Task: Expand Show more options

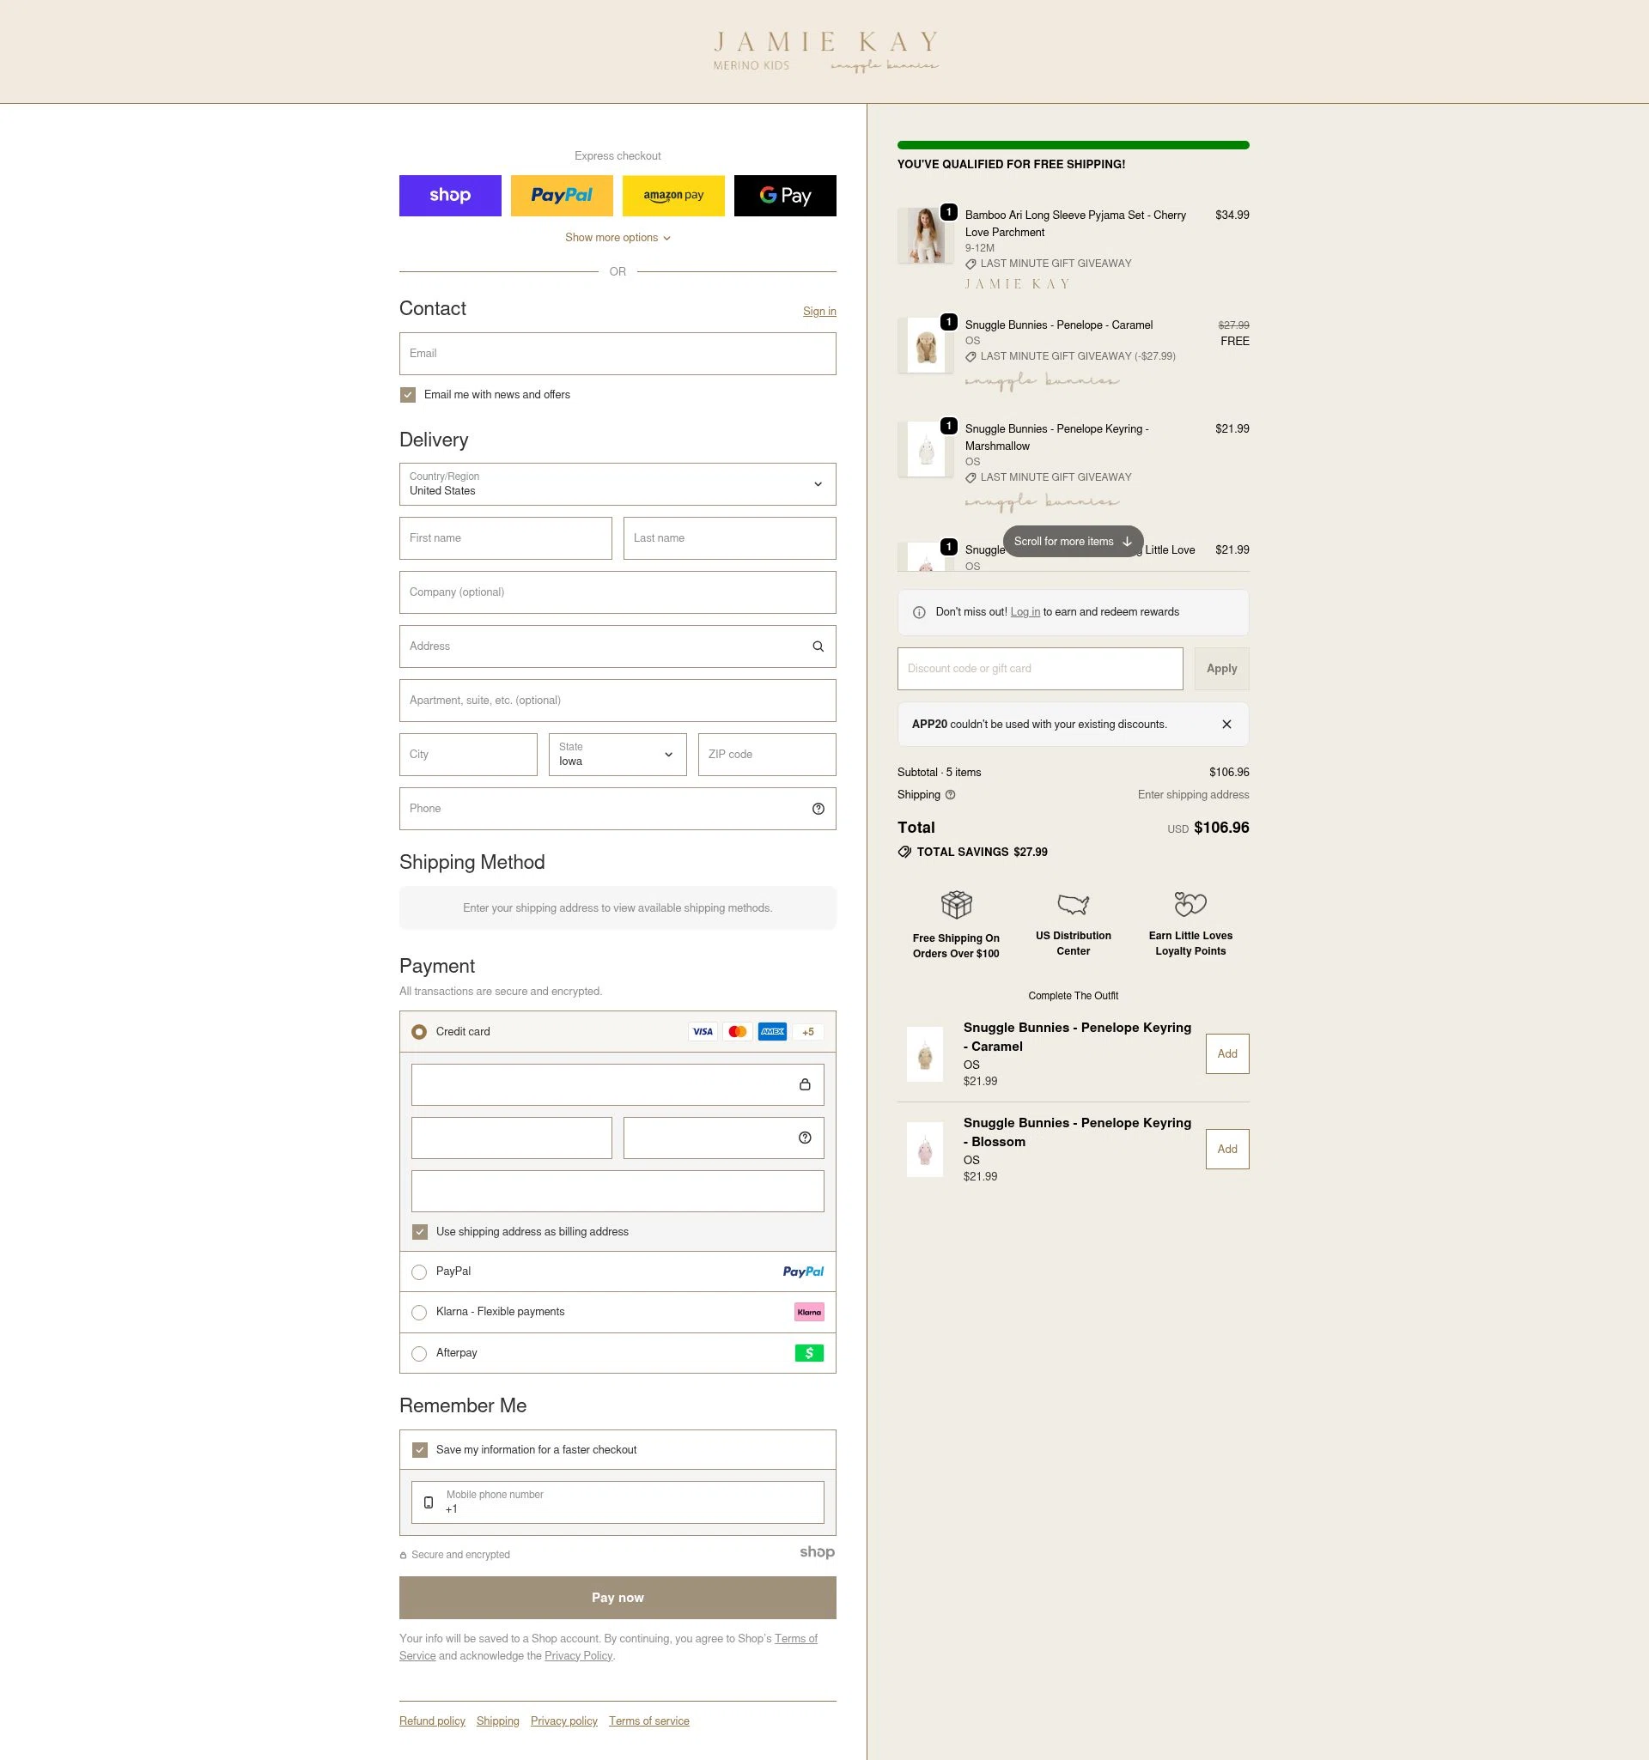Action: [x=618, y=237]
